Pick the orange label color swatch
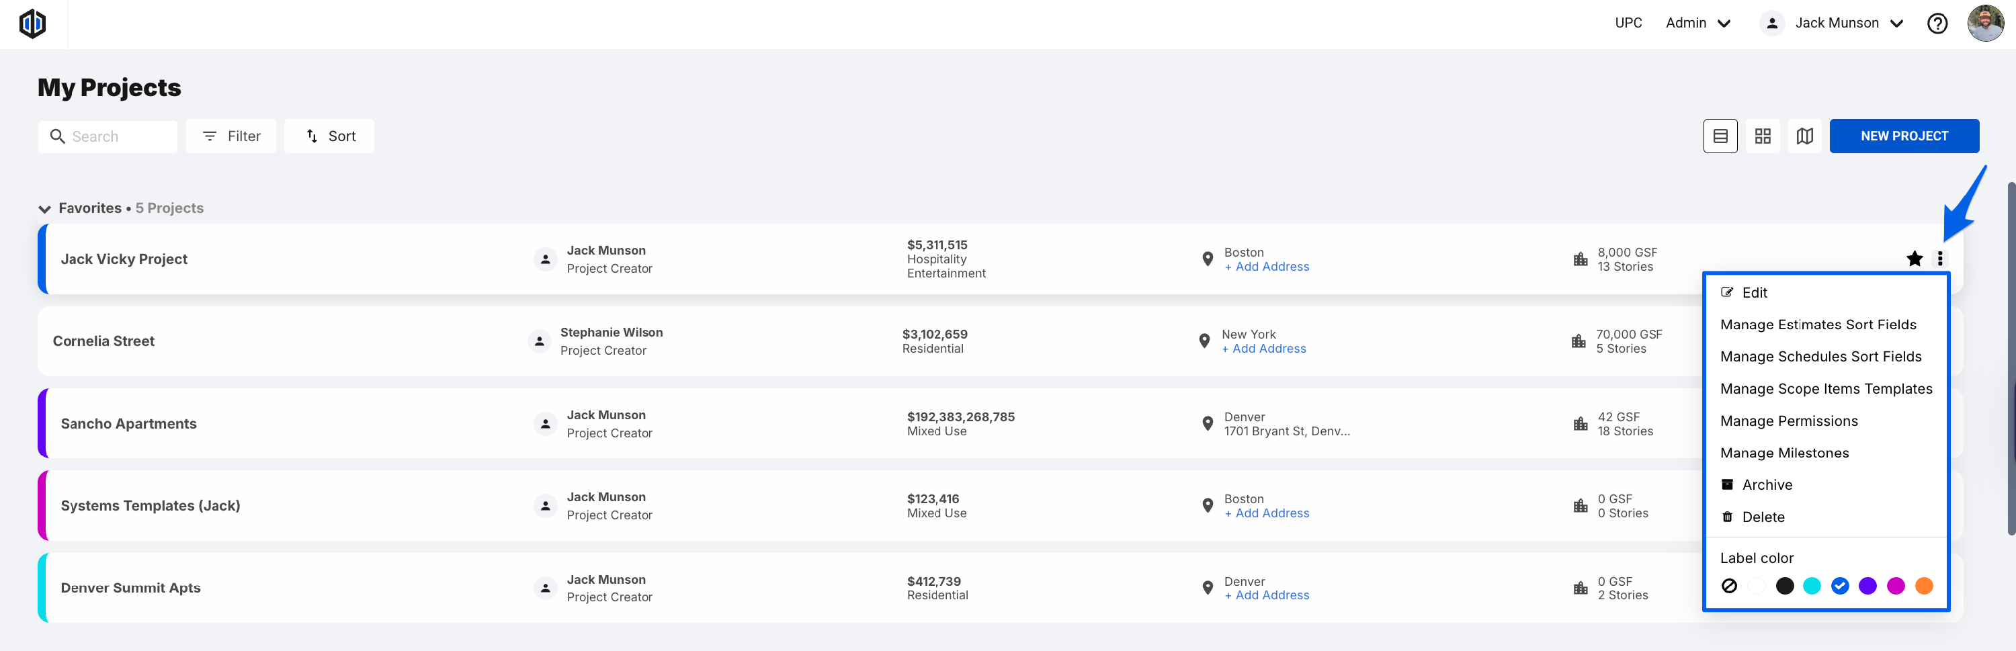The height and width of the screenshot is (651, 2016). (1924, 585)
